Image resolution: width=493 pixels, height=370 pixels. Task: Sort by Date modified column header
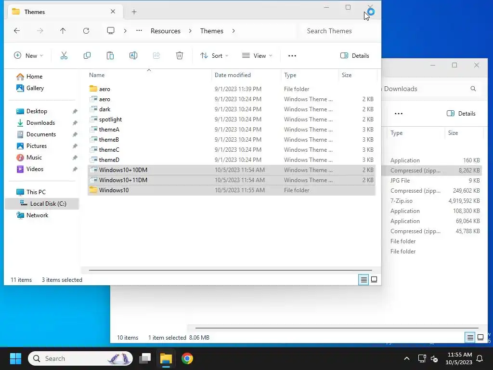pyautogui.click(x=246, y=75)
